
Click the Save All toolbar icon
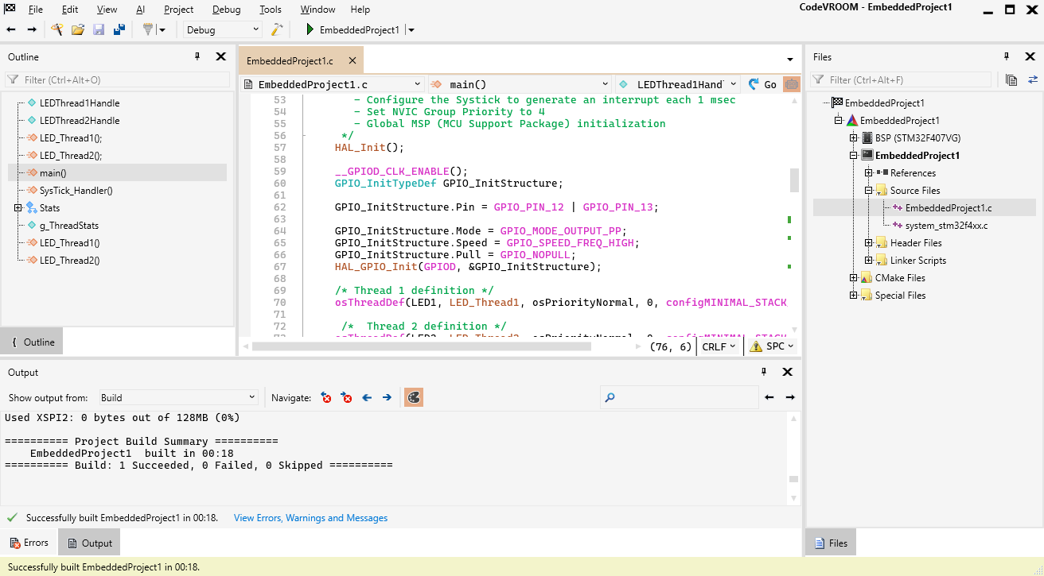tap(119, 29)
